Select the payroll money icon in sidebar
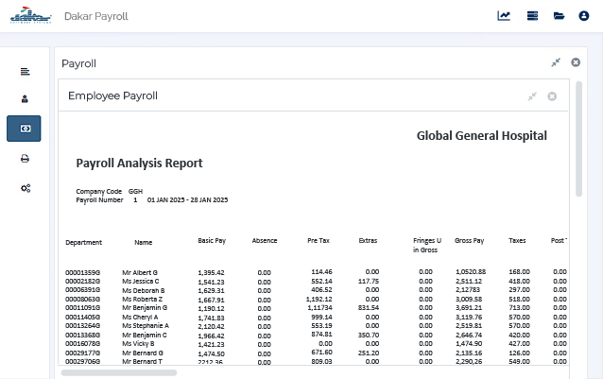Screen dimensions: 603x379 pos(24,129)
